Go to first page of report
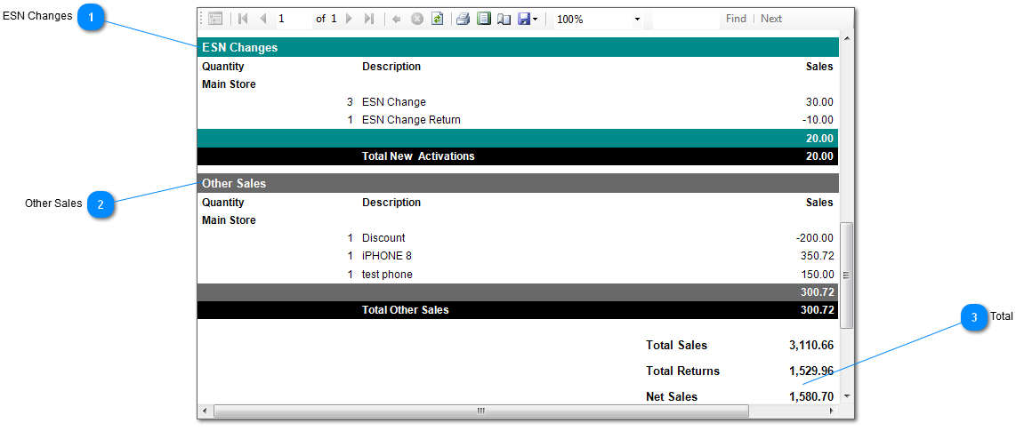 [x=243, y=19]
